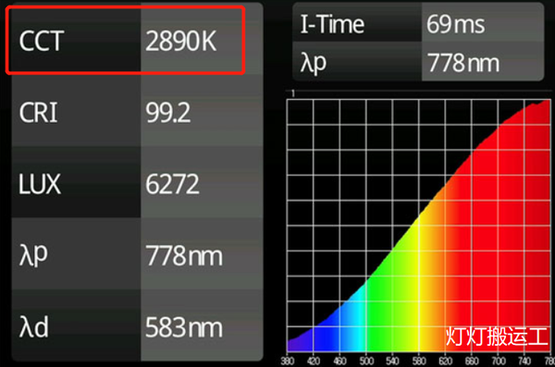This screenshot has width=555, height=367.
Task: Select the CRI label
Action: pyautogui.click(x=38, y=113)
